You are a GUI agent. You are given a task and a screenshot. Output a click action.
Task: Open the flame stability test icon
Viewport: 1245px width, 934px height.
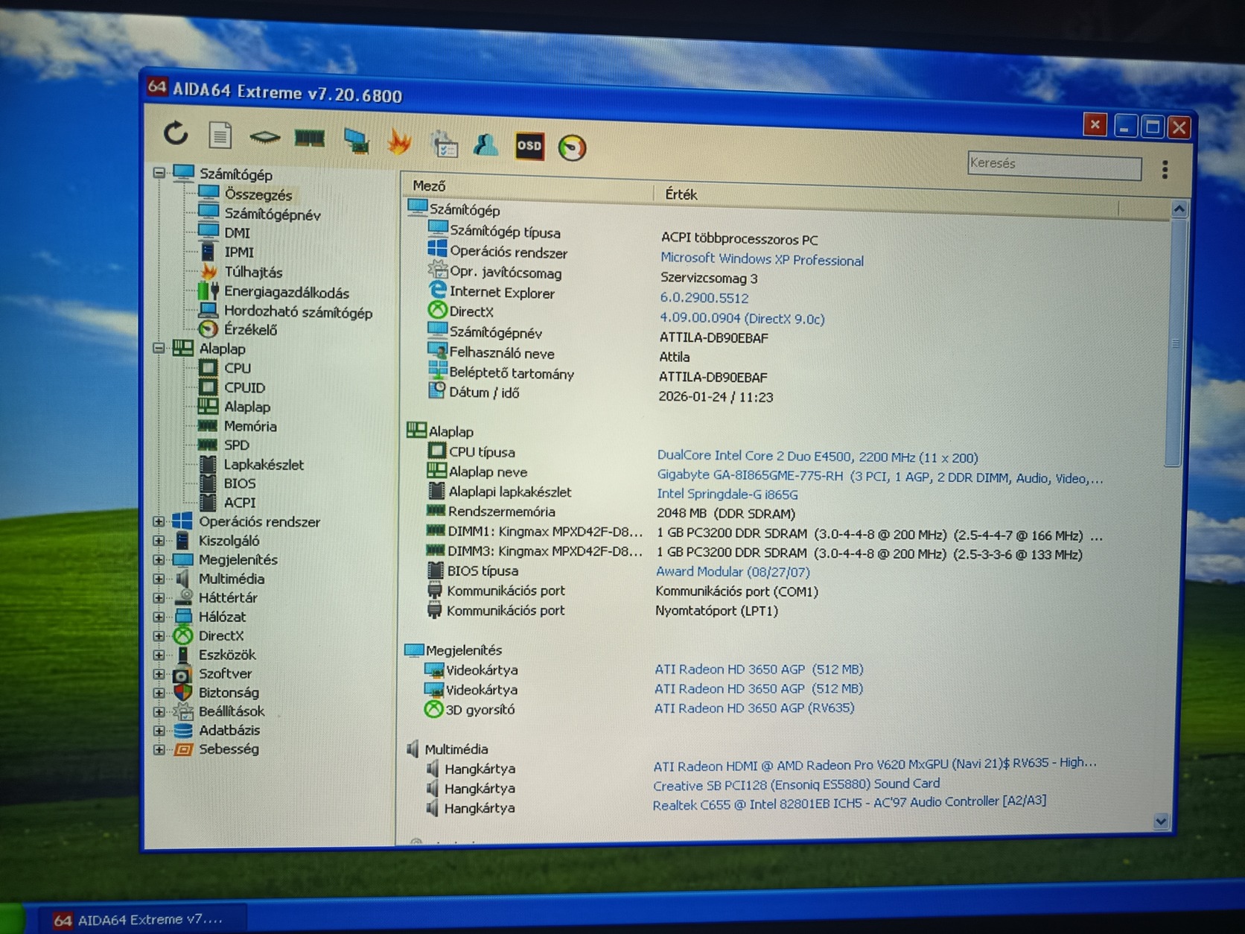[400, 141]
